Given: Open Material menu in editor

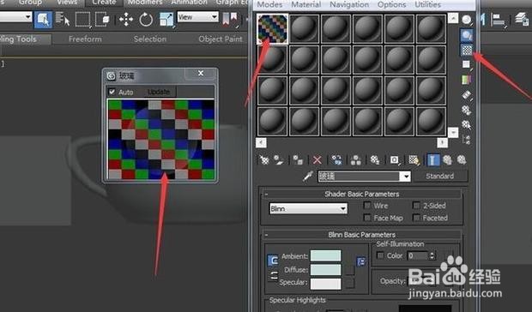Looking at the screenshot, I should [x=306, y=5].
